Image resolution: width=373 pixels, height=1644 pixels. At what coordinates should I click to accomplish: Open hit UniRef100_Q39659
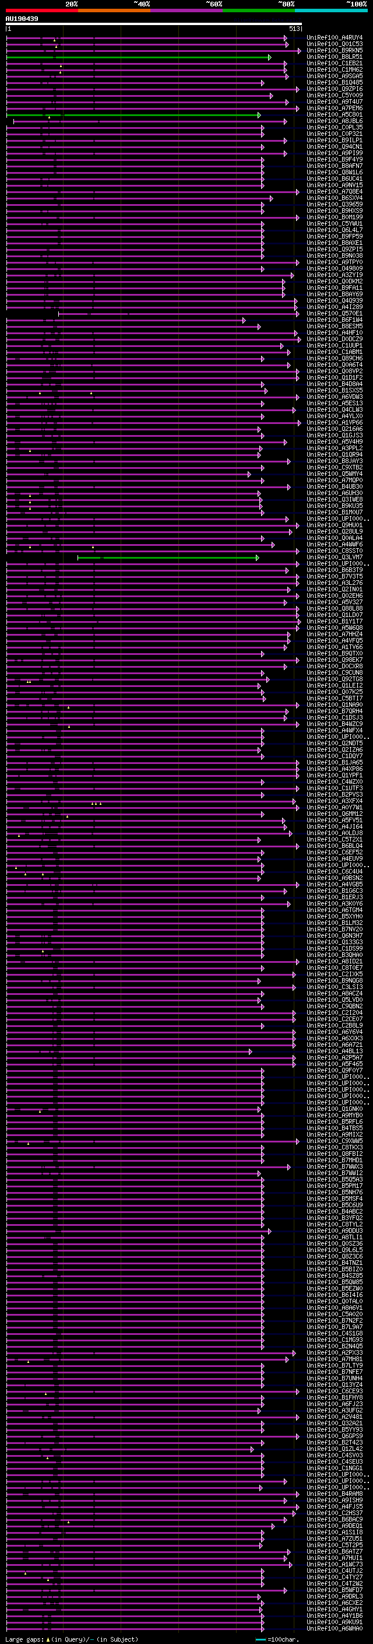tap(335, 205)
